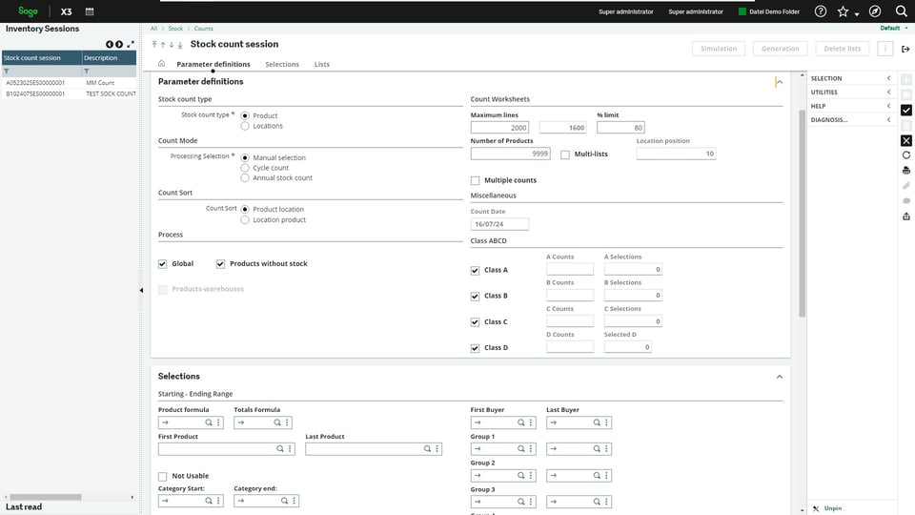915x515 pixels.
Task: Select Location product count sort
Action: point(245,220)
